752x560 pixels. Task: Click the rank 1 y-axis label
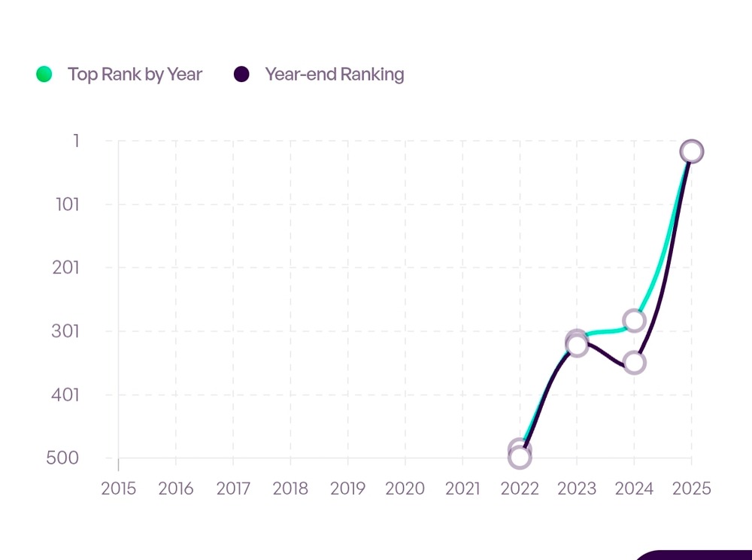(x=76, y=140)
